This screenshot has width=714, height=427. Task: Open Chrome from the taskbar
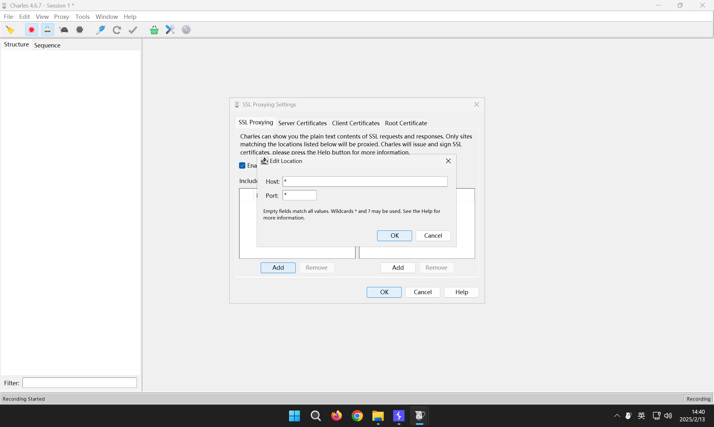pos(357,416)
